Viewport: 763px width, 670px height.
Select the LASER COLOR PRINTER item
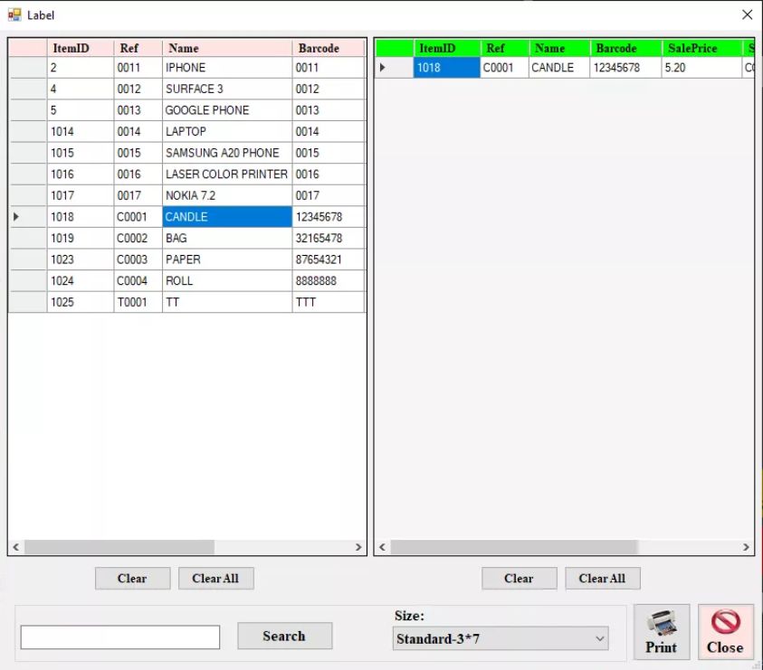tap(226, 175)
